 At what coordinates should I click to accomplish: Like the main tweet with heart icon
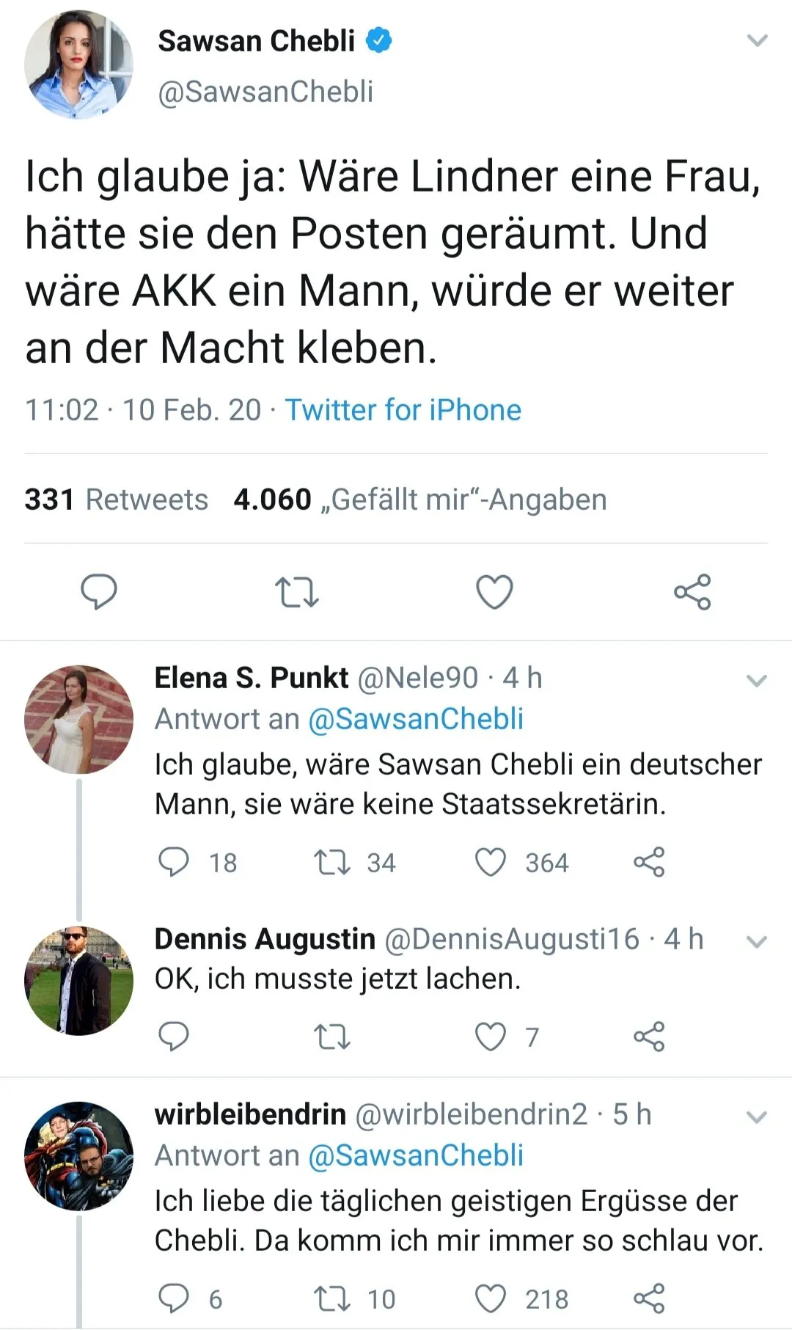[x=495, y=592]
